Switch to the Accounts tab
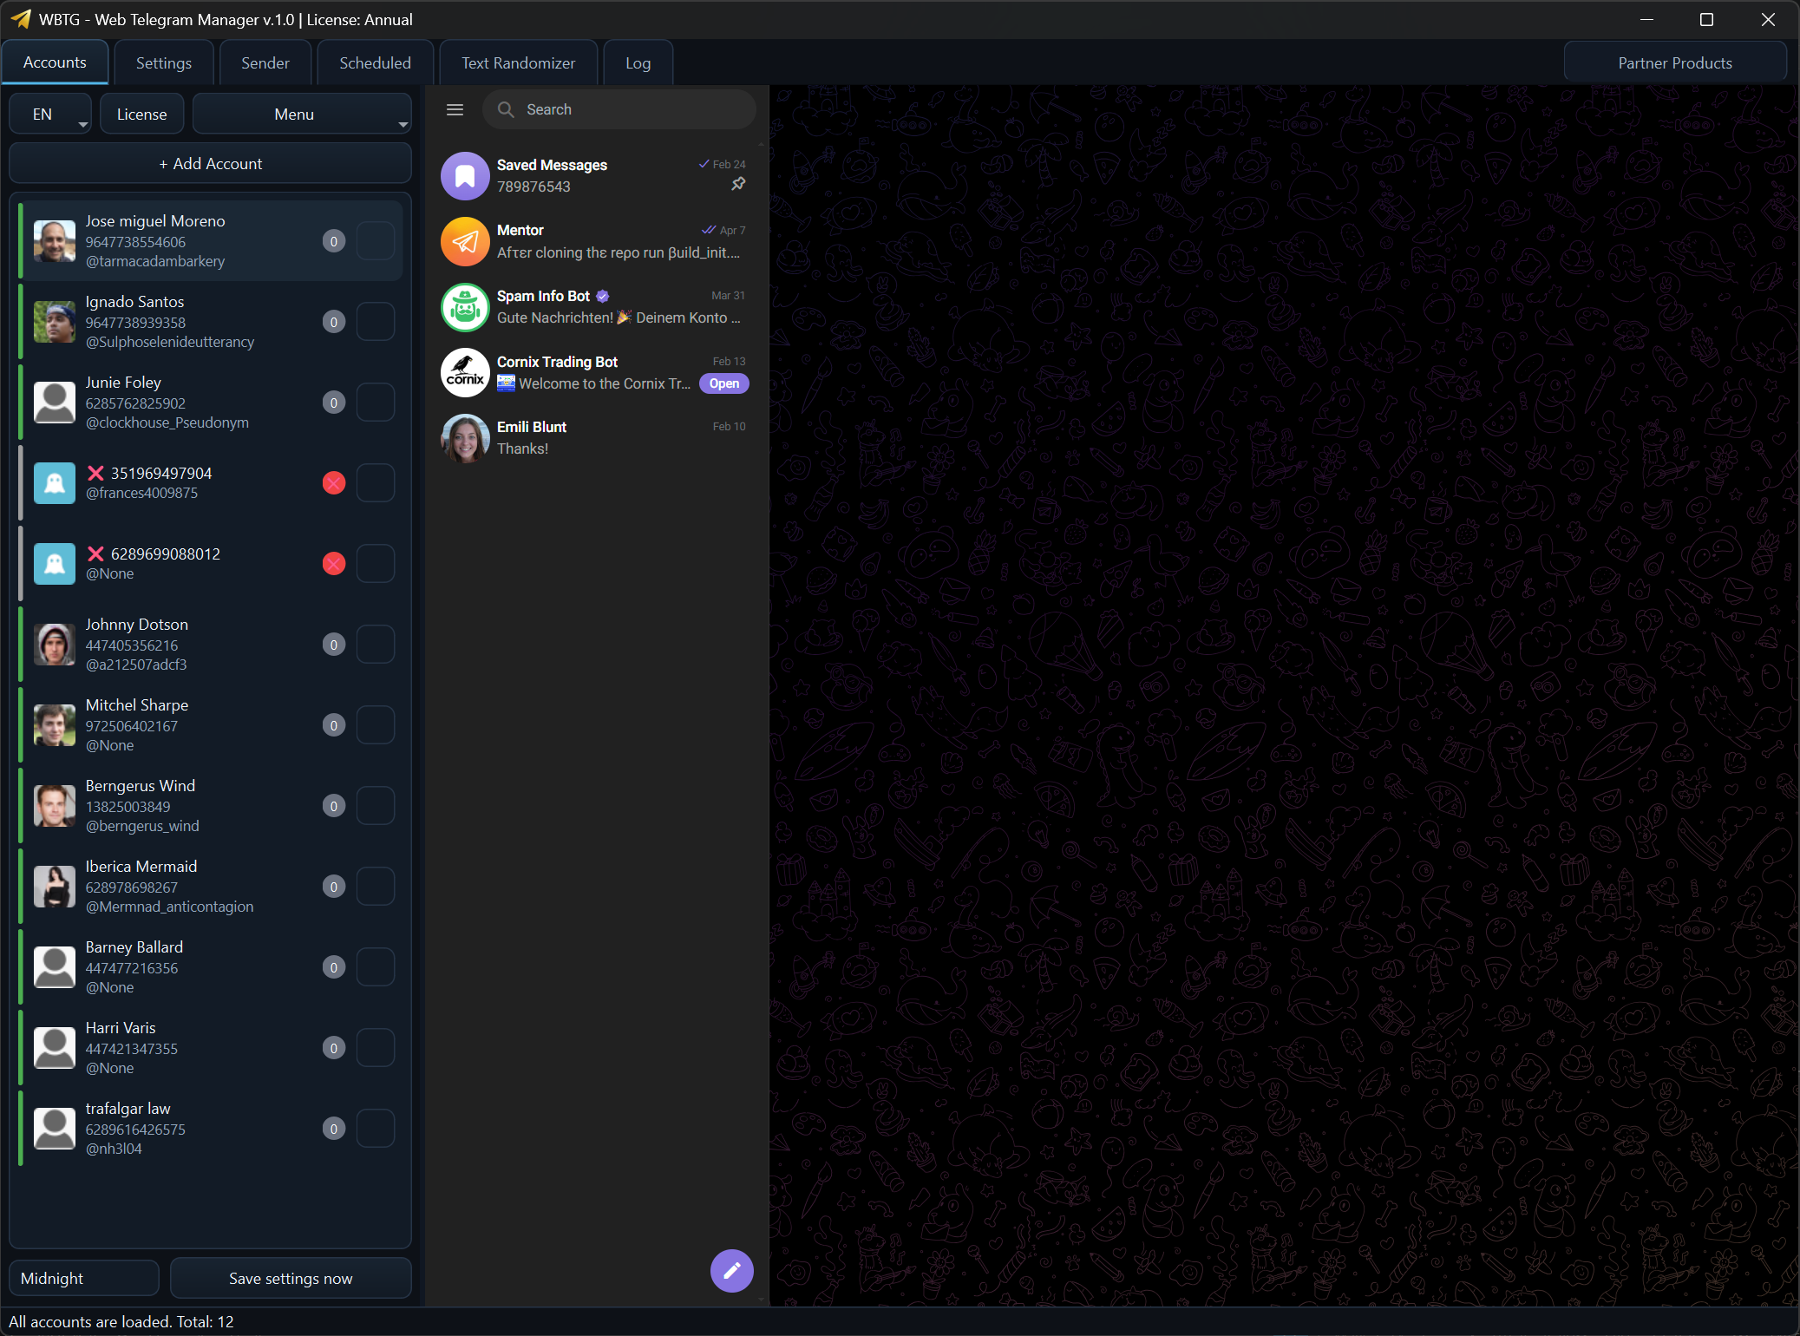This screenshot has height=1336, width=1800. (55, 62)
